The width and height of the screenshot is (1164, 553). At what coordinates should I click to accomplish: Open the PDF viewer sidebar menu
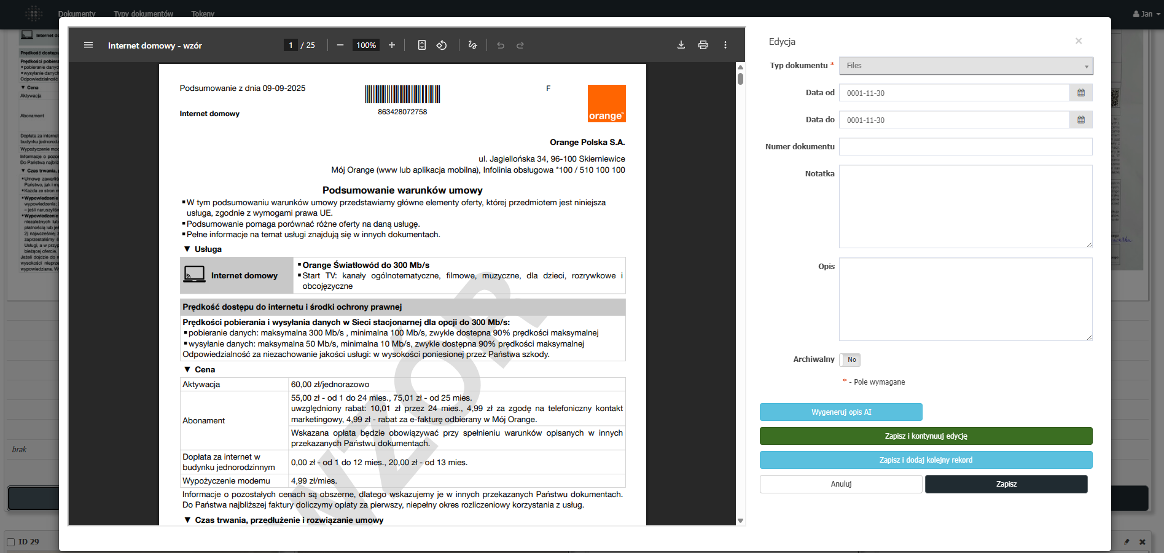[x=88, y=45]
